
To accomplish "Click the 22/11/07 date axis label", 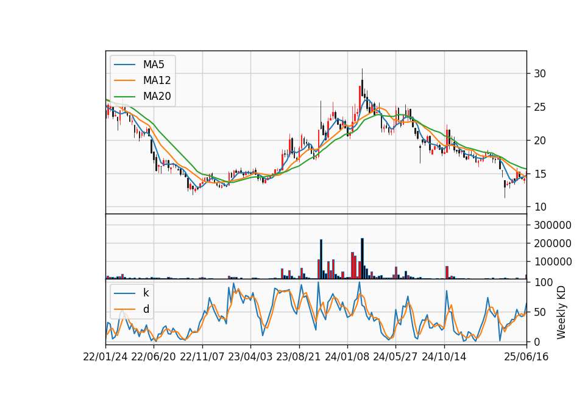I will 202,357.
